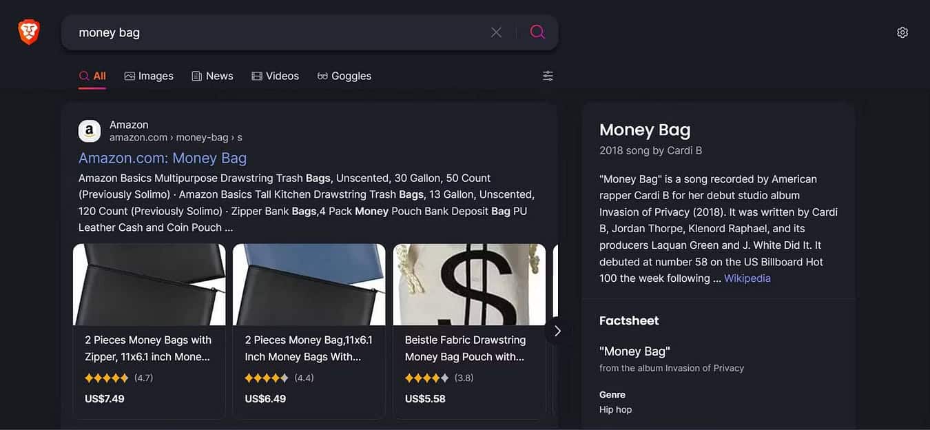Screen dimensions: 930x430
Task: Click the Genre label
Action: click(x=612, y=395)
